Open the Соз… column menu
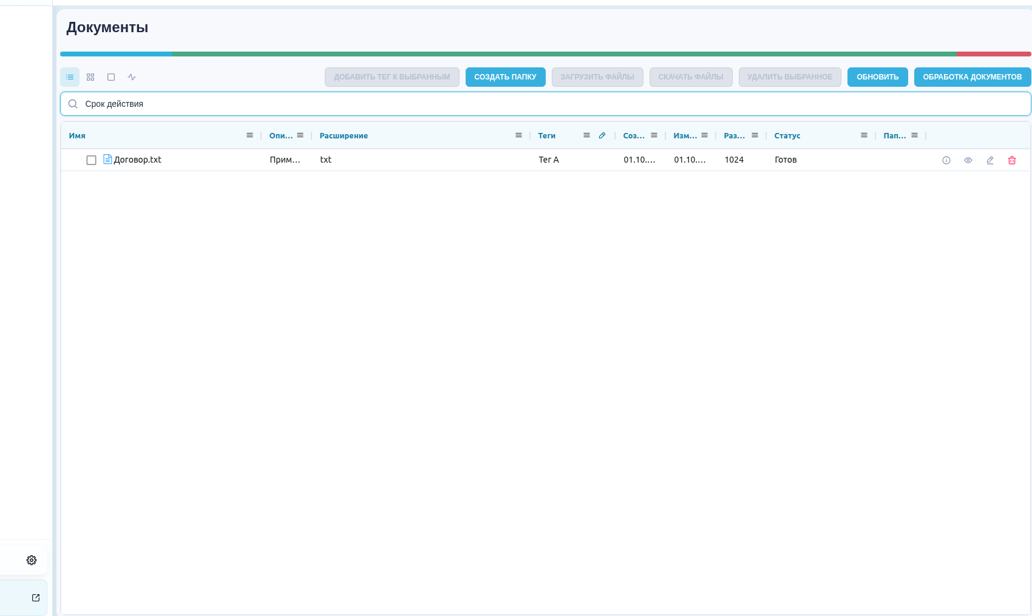 point(654,135)
